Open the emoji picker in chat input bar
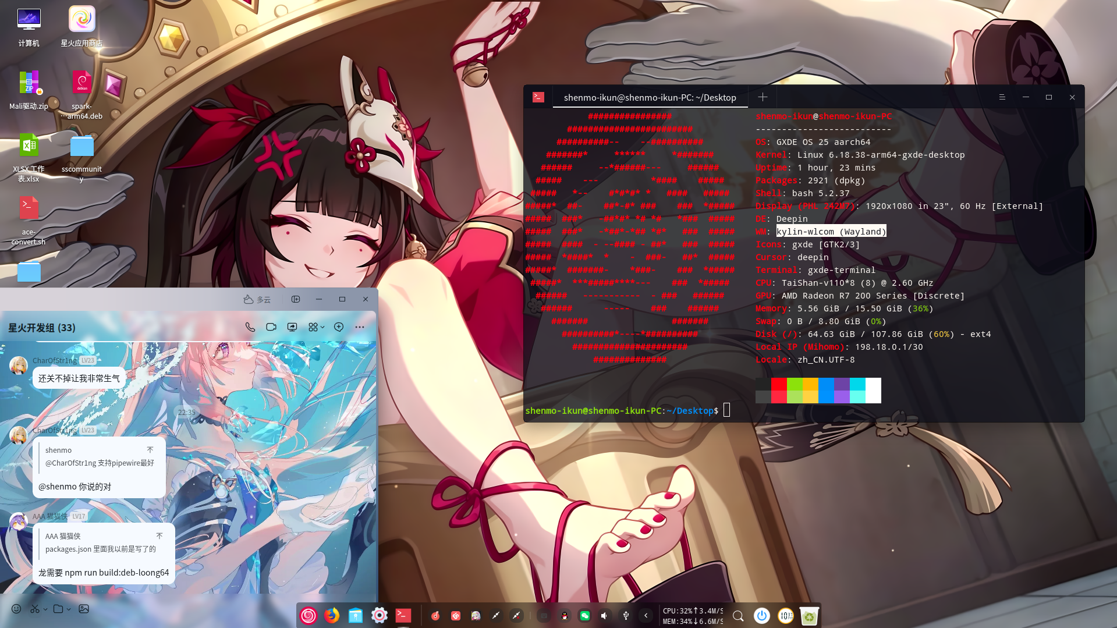The height and width of the screenshot is (628, 1117). [16, 609]
